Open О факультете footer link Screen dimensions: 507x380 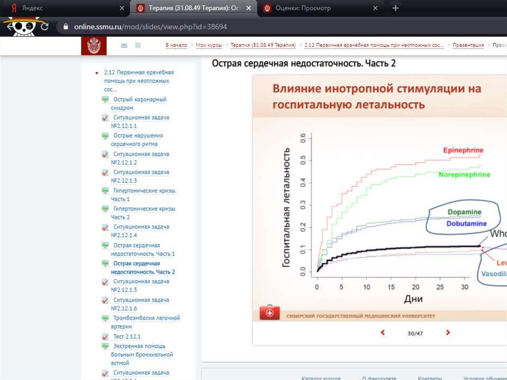point(379,378)
